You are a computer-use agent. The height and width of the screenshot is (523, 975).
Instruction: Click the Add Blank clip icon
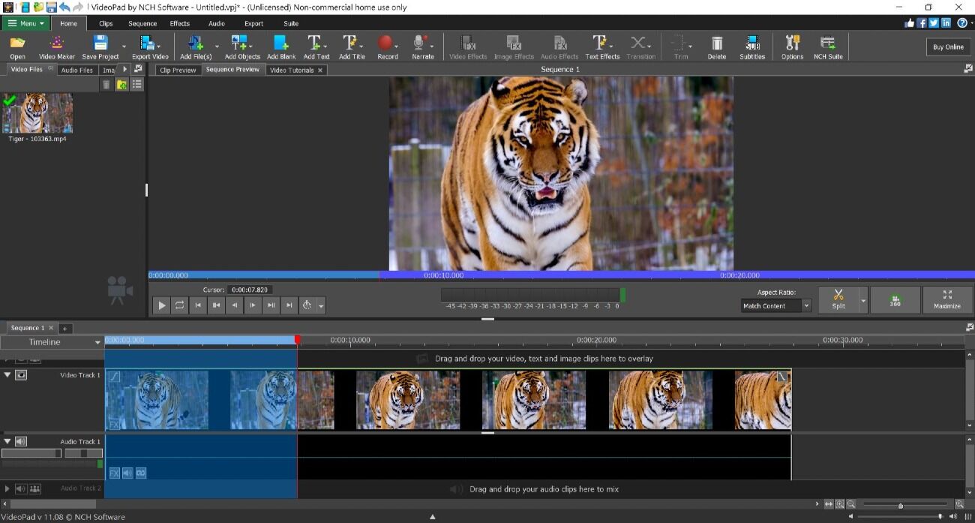click(281, 47)
